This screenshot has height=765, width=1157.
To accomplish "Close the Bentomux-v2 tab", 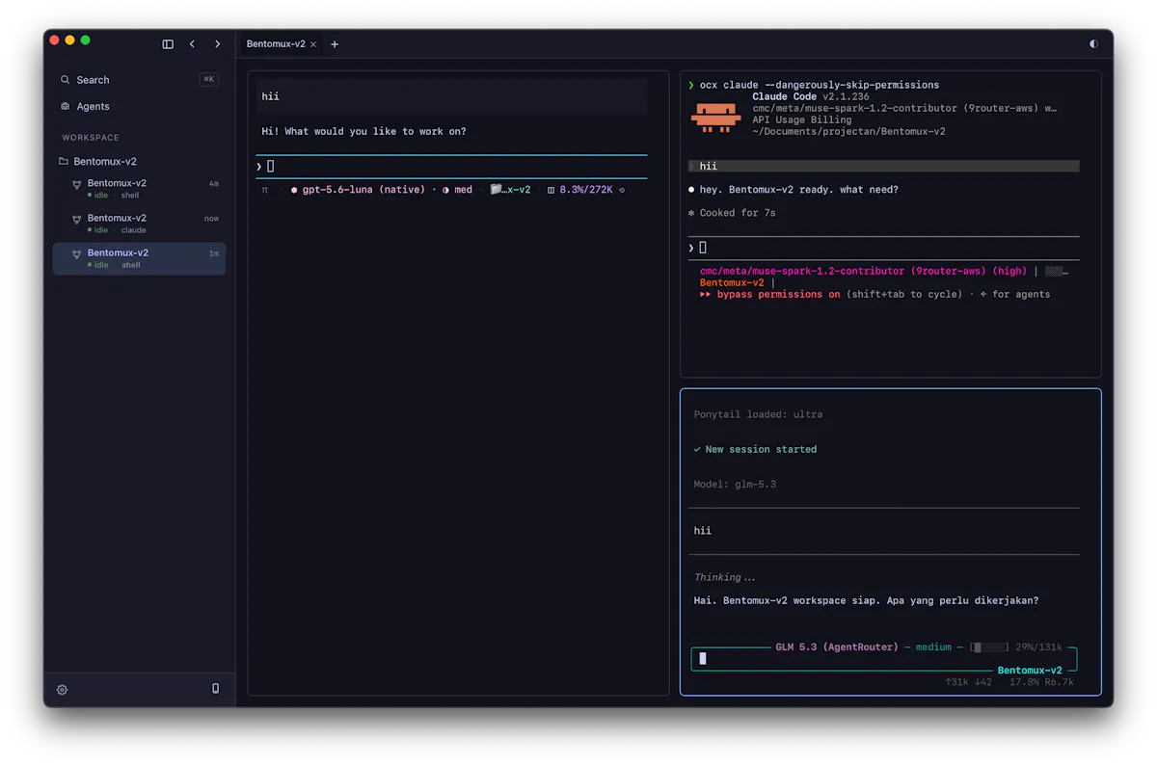I will [x=313, y=44].
